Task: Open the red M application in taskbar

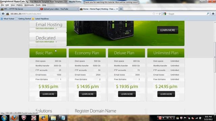Action: [x=34, y=118]
